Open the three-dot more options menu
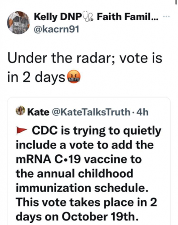 coord(166,17)
